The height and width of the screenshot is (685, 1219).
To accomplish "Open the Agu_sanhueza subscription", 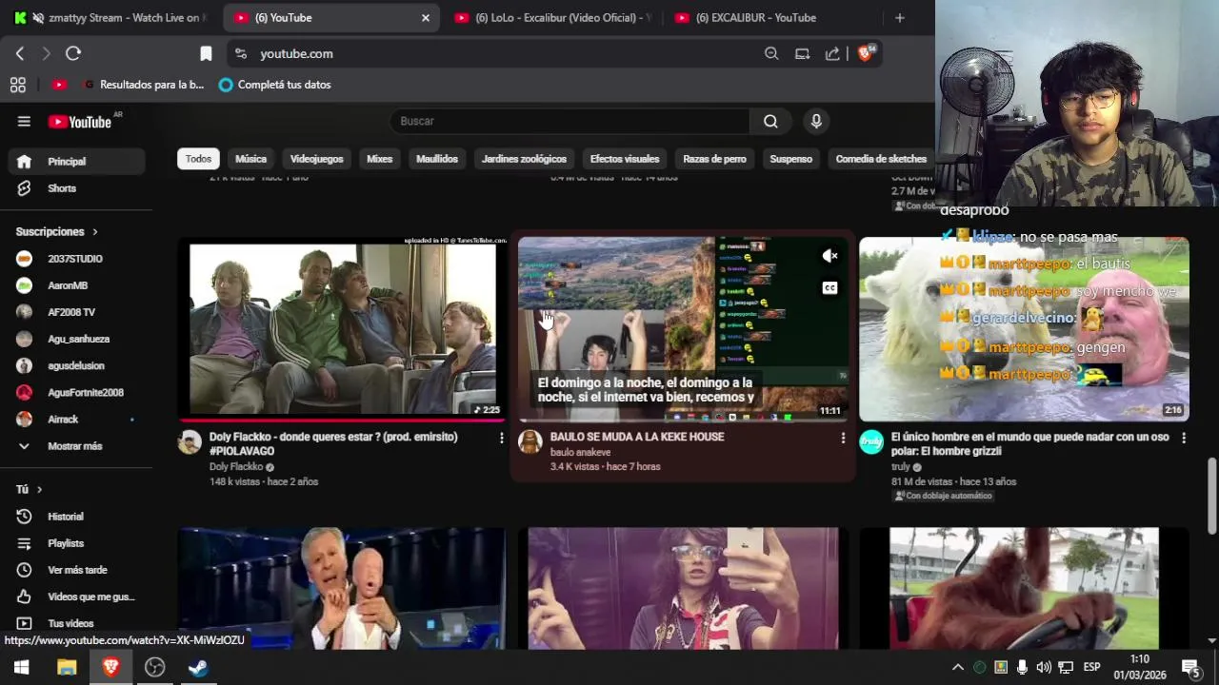I will click(x=76, y=339).
